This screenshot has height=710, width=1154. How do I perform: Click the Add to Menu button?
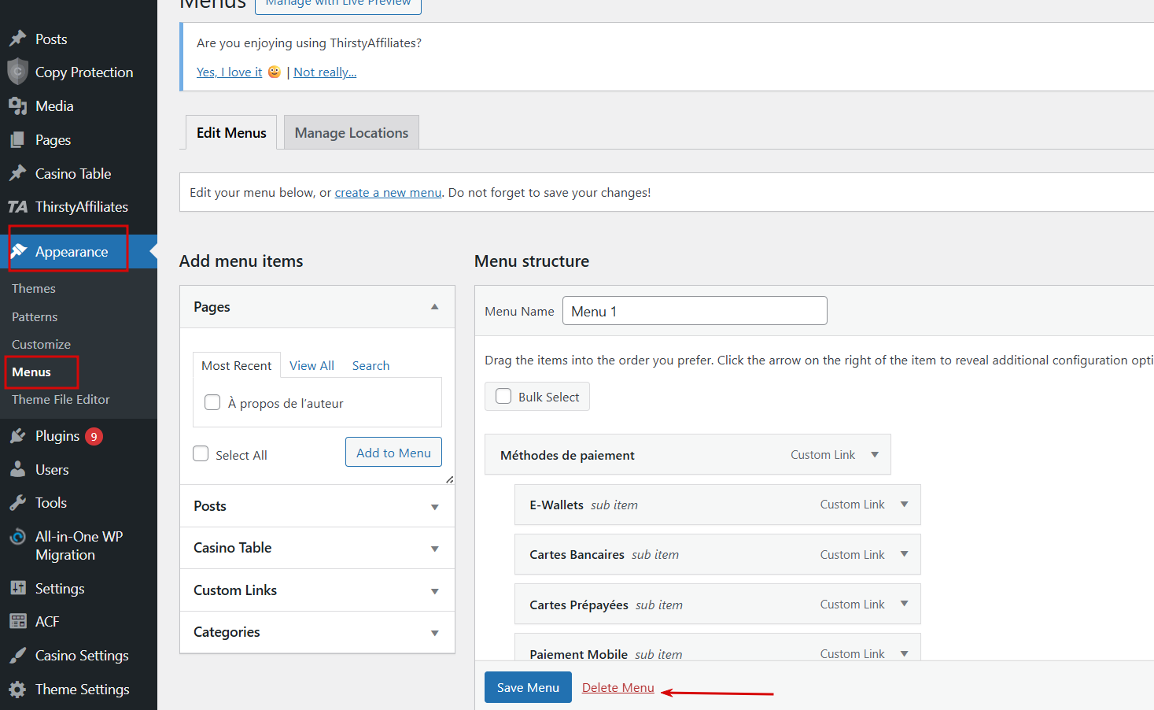point(393,452)
